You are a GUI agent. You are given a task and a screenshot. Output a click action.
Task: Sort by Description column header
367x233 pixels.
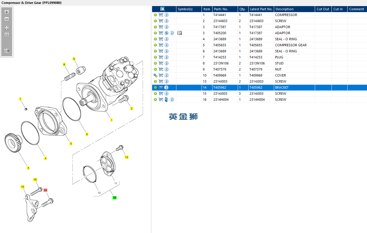[294, 9]
